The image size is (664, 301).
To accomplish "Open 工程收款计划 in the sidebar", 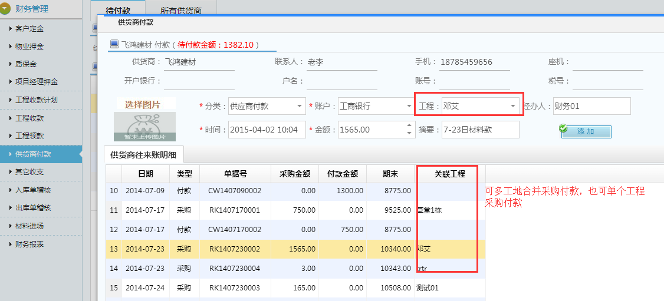I will point(36,100).
